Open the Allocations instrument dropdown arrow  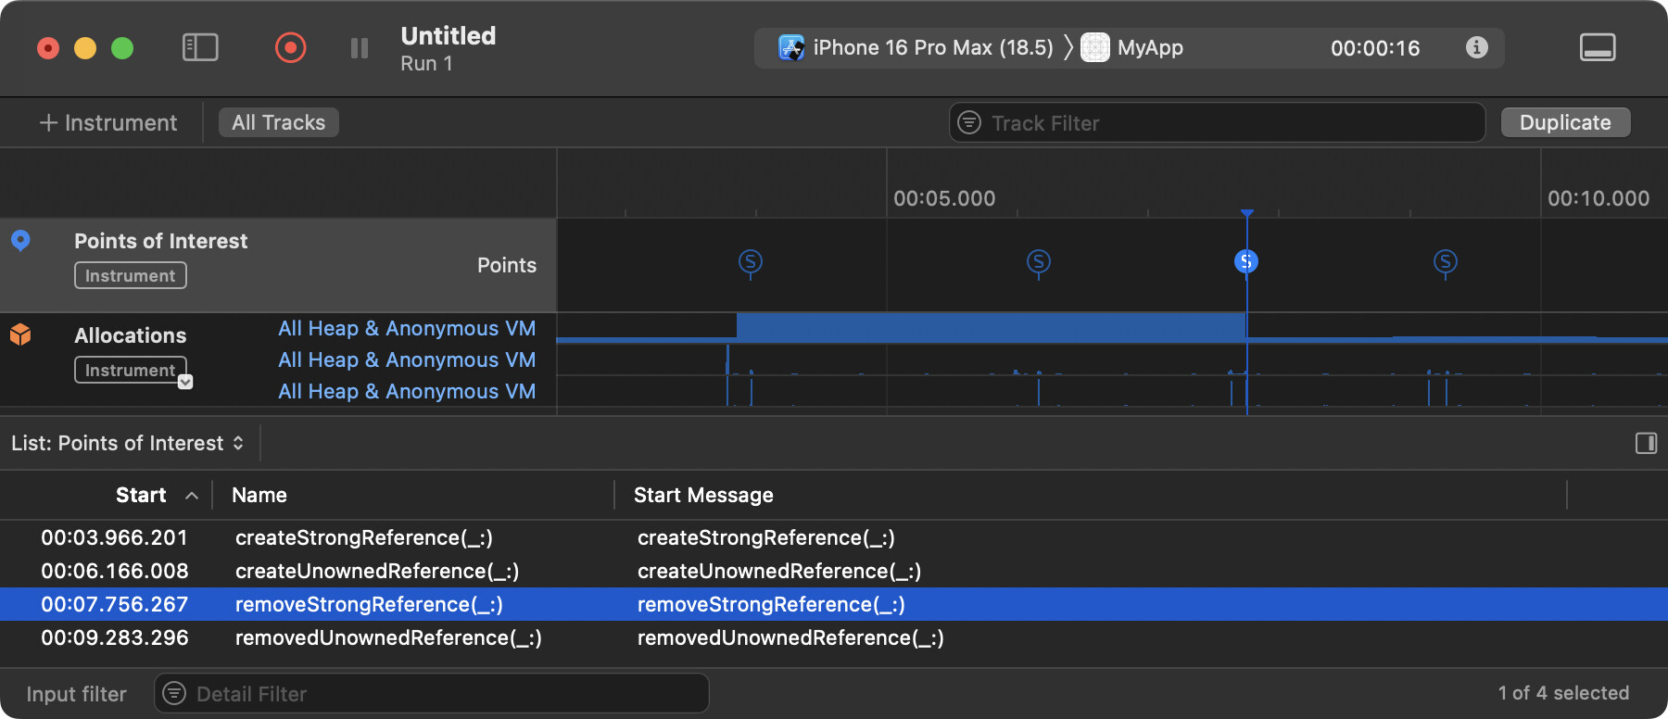pos(185,382)
